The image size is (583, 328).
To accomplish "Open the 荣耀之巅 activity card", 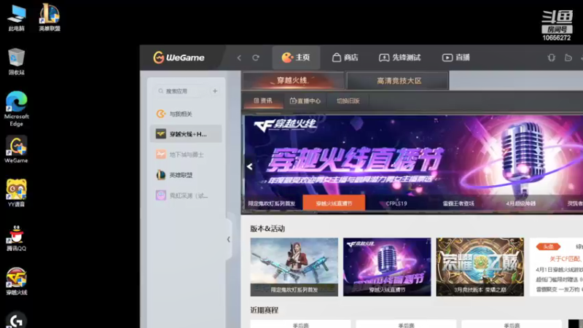I will pos(480,267).
